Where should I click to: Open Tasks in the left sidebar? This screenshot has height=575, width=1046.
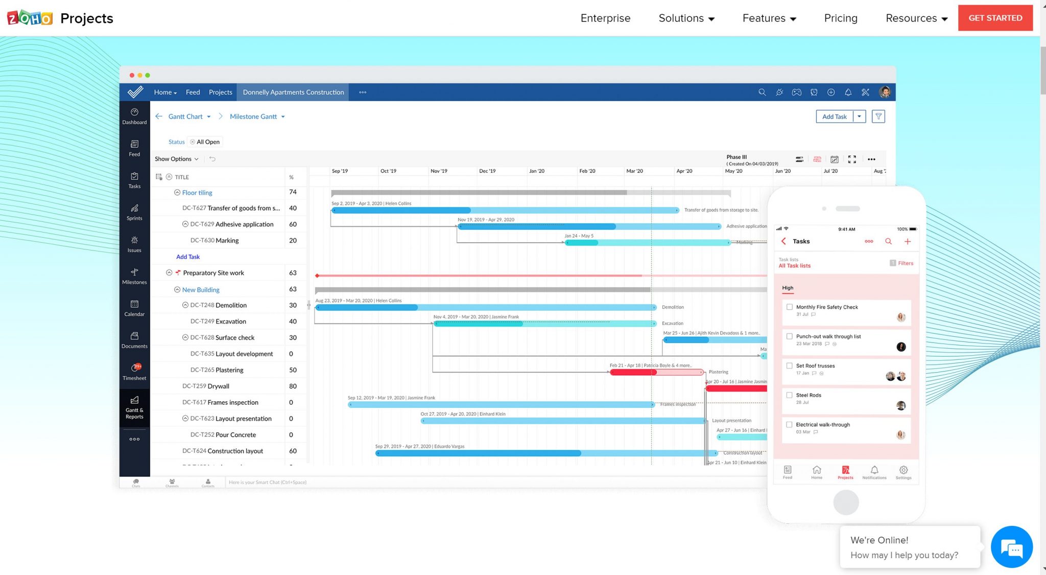(134, 180)
